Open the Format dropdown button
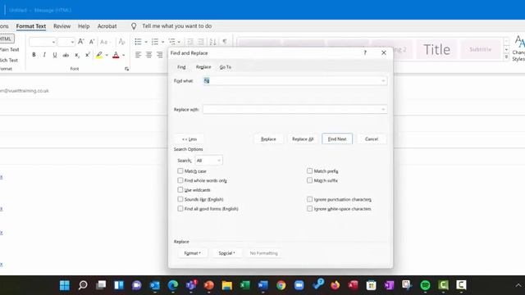The height and width of the screenshot is (295, 525). coord(193,253)
